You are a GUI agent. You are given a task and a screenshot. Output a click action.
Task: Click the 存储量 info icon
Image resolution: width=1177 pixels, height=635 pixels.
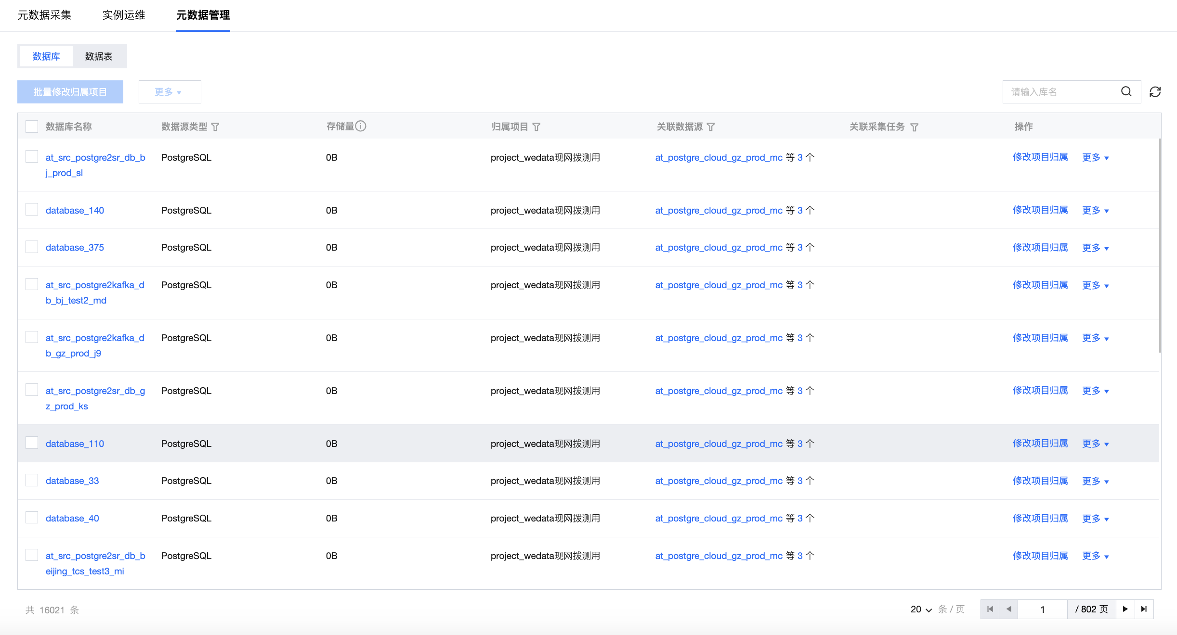click(361, 126)
